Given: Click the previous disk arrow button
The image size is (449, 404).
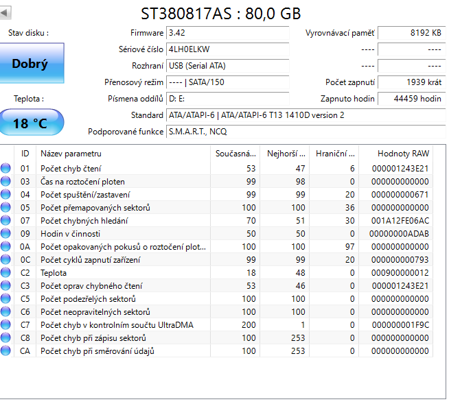Looking at the screenshot, I should [5, 12].
